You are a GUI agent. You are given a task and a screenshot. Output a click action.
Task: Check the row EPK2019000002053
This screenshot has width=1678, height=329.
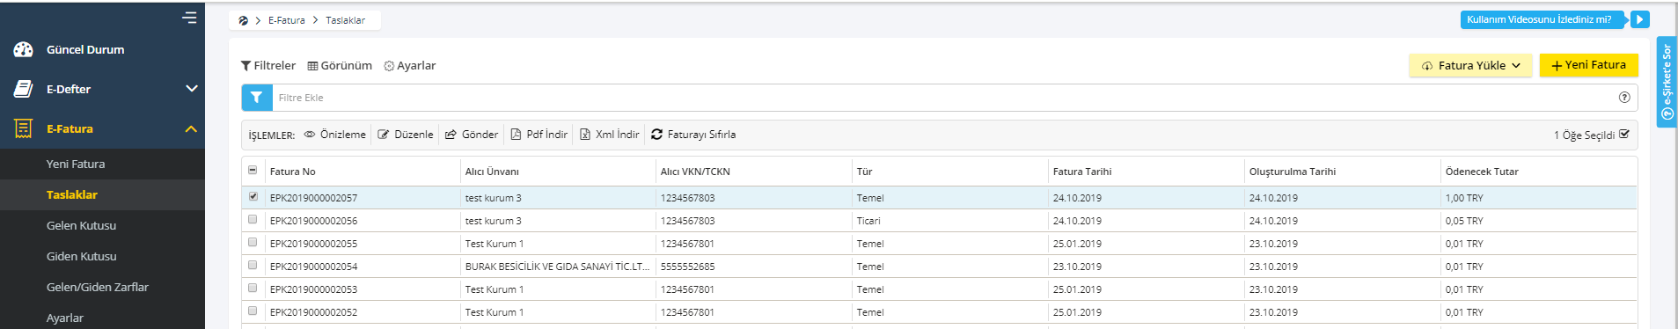click(x=253, y=289)
